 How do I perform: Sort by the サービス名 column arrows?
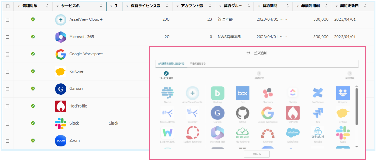coord(101,6)
